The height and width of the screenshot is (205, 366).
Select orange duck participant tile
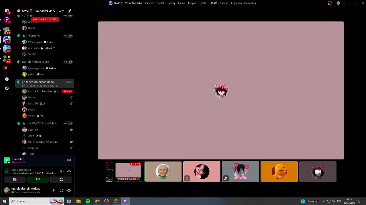coord(279,172)
